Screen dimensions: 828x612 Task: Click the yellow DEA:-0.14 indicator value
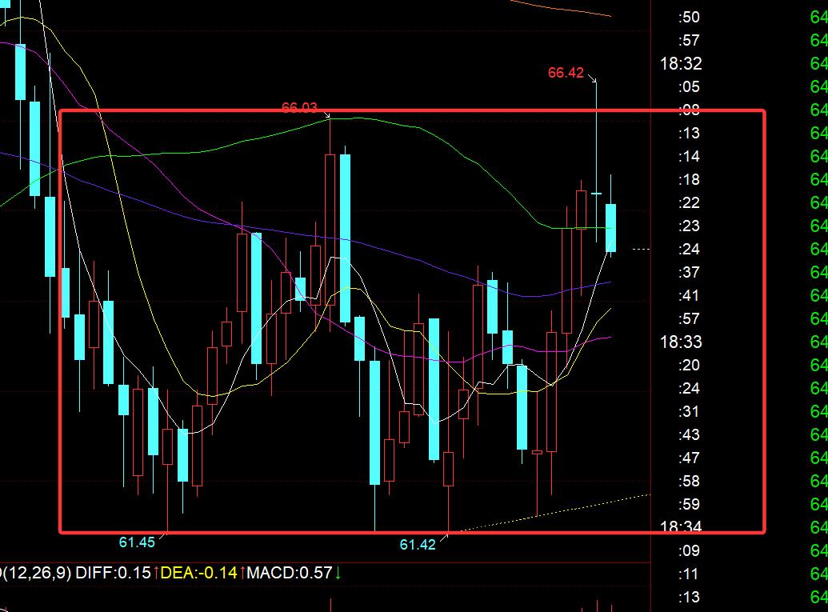point(199,573)
